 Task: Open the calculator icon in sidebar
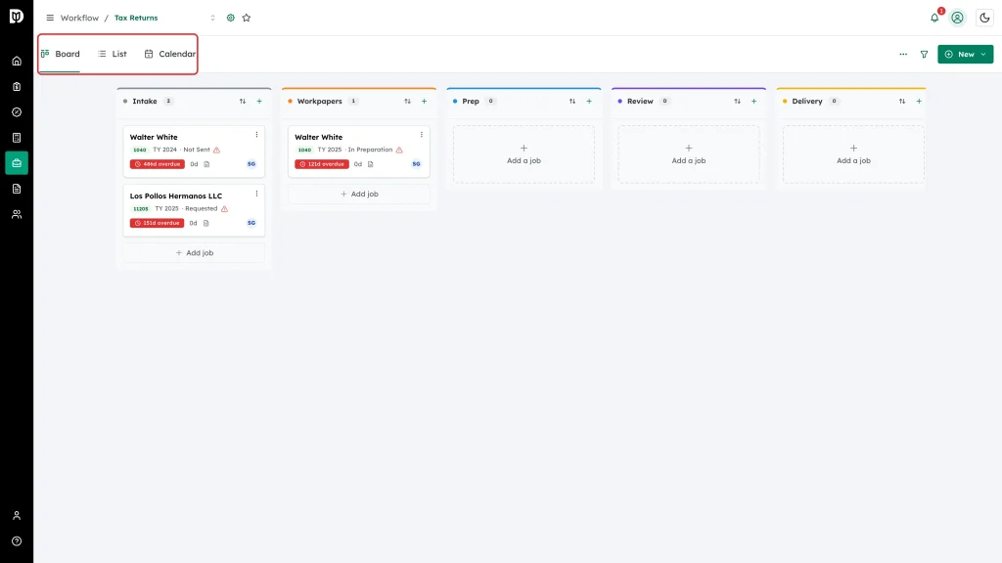tap(17, 138)
